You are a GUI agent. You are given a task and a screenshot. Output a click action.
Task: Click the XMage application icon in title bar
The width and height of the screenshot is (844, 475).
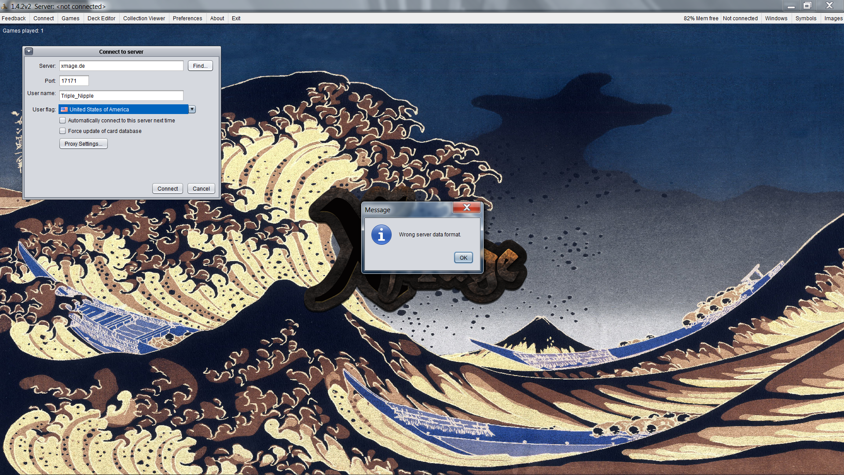point(4,6)
